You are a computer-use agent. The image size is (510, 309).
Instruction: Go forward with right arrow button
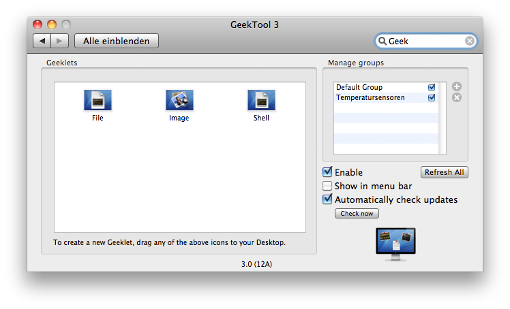tap(59, 41)
